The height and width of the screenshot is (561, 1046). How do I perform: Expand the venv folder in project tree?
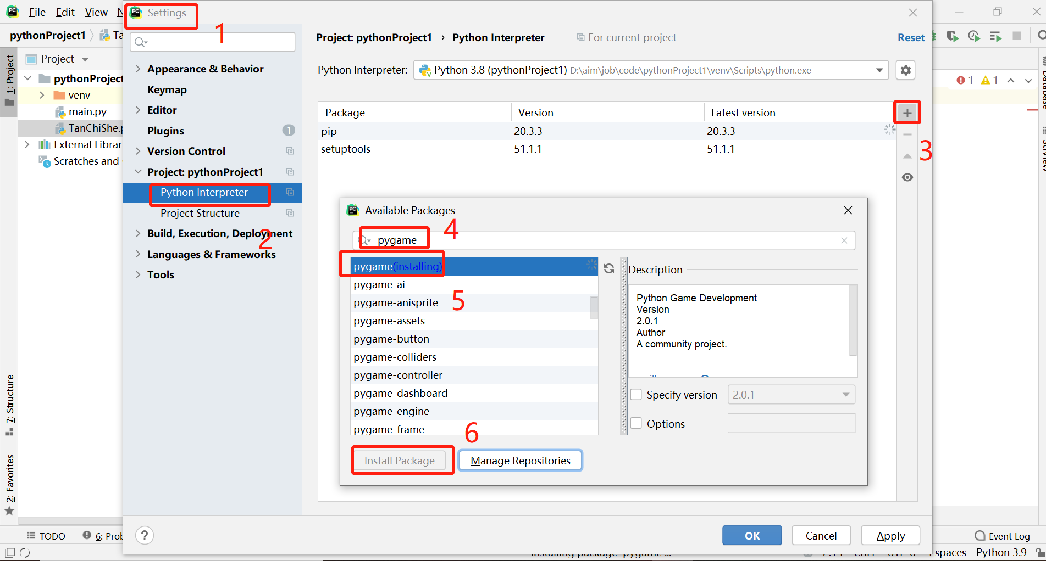[42, 95]
